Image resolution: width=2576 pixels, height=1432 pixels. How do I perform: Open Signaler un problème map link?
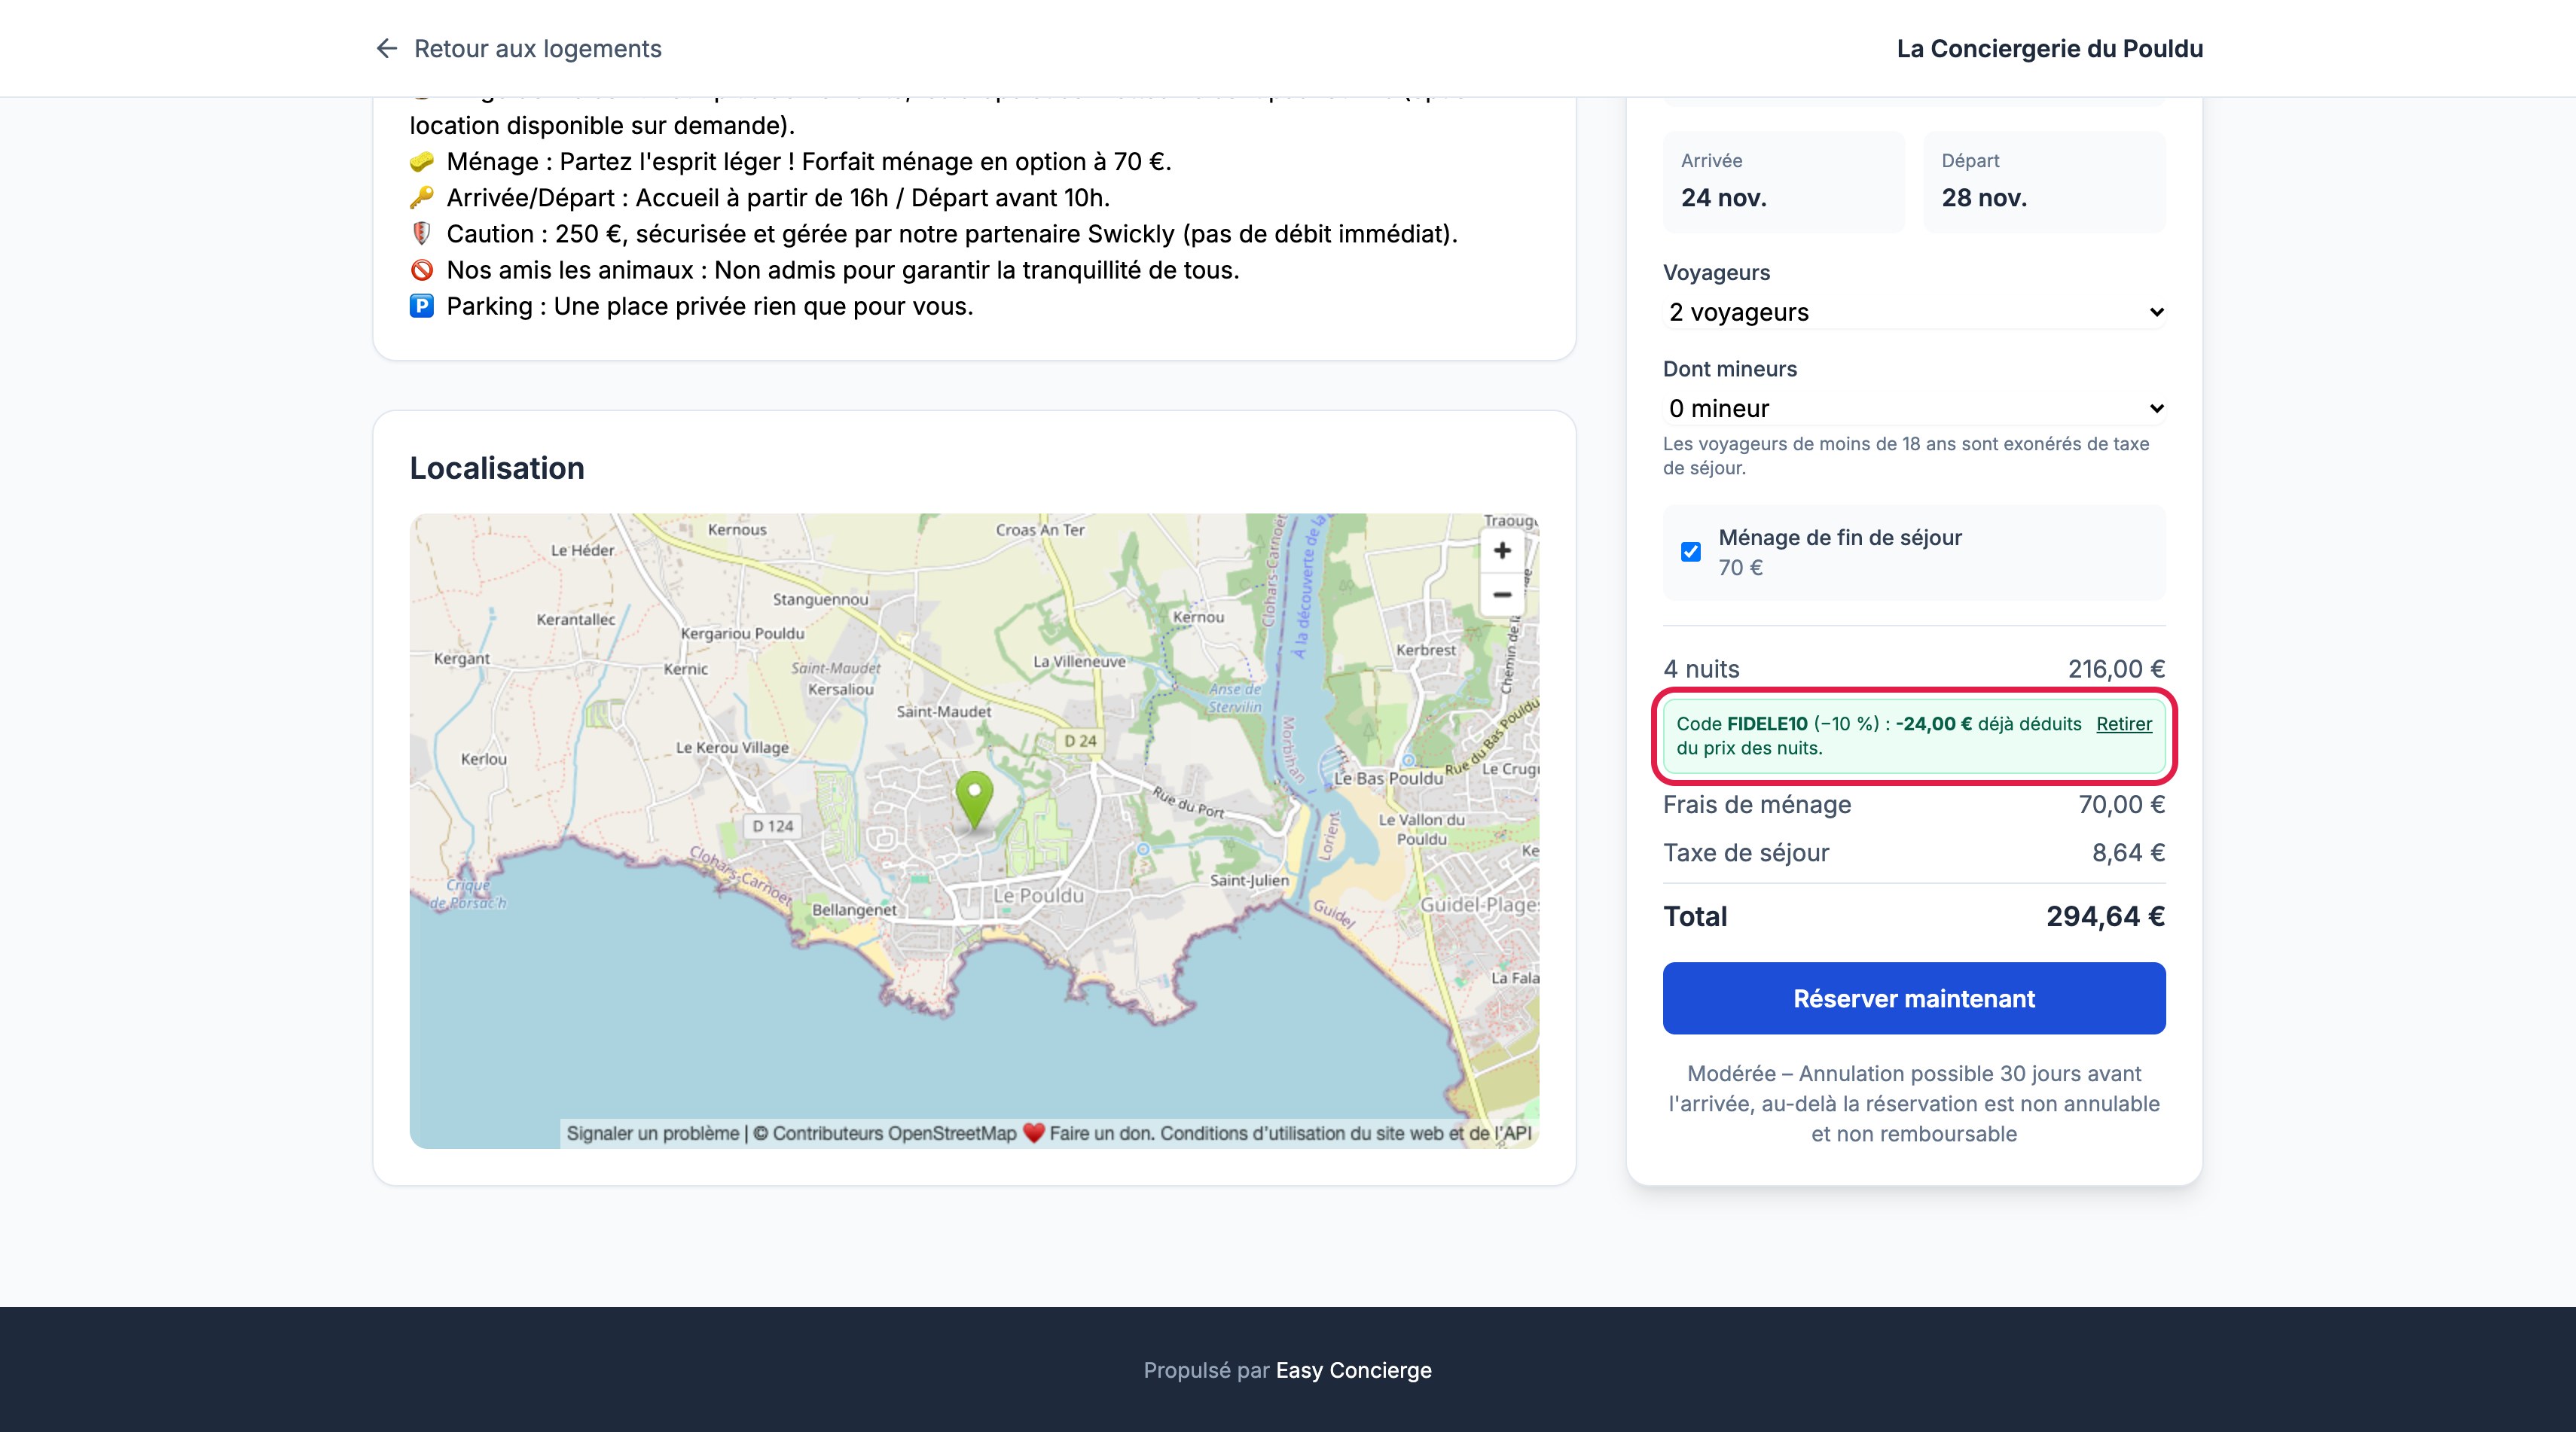coord(653,1133)
